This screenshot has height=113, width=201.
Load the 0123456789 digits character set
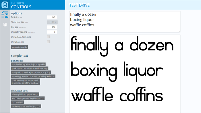18,102
